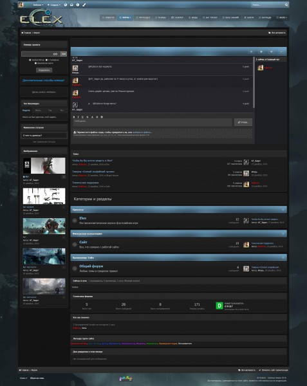This screenshot has width=307, height=386.
Task: Expand the Меню nav dropdown
Action: click(282, 17)
